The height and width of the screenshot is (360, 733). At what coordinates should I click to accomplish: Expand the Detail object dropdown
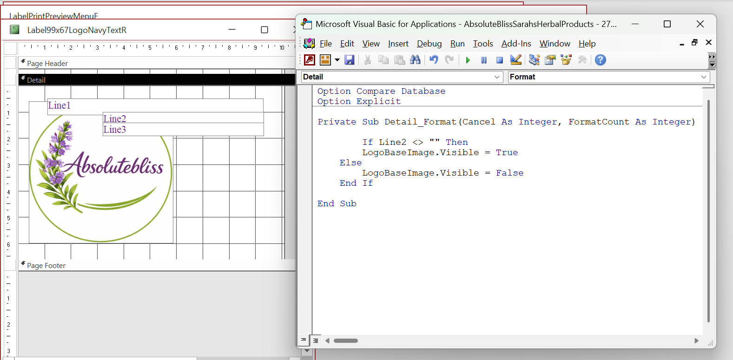point(497,77)
